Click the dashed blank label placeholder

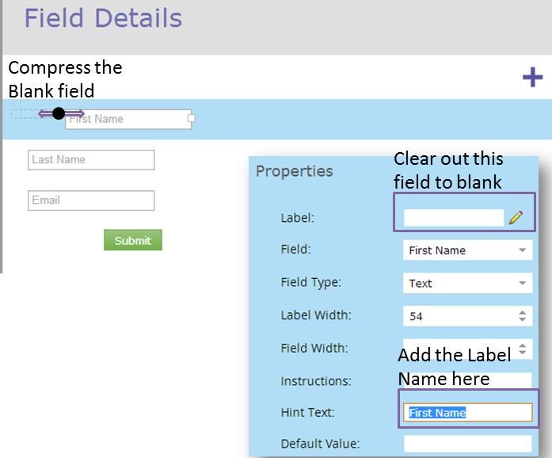(24, 114)
